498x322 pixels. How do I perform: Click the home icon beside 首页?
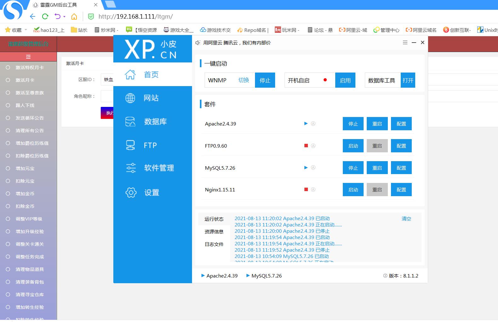(x=130, y=74)
